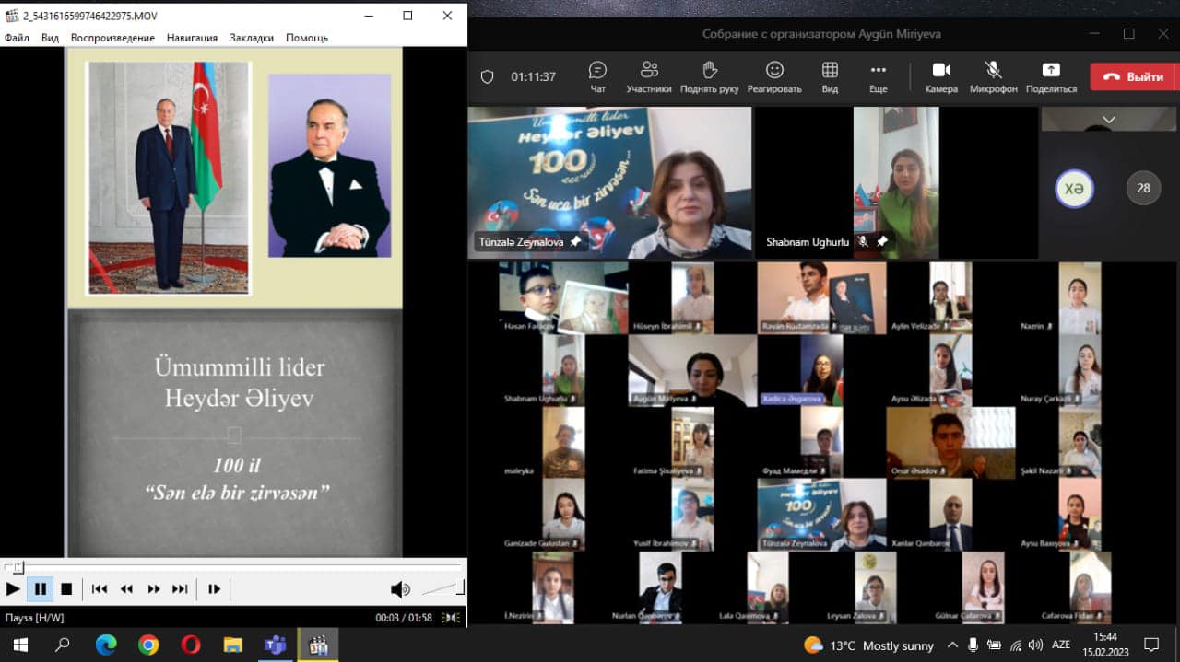Open the system volume tray icon
Viewport: 1180px width, 662px height.
[1035, 645]
